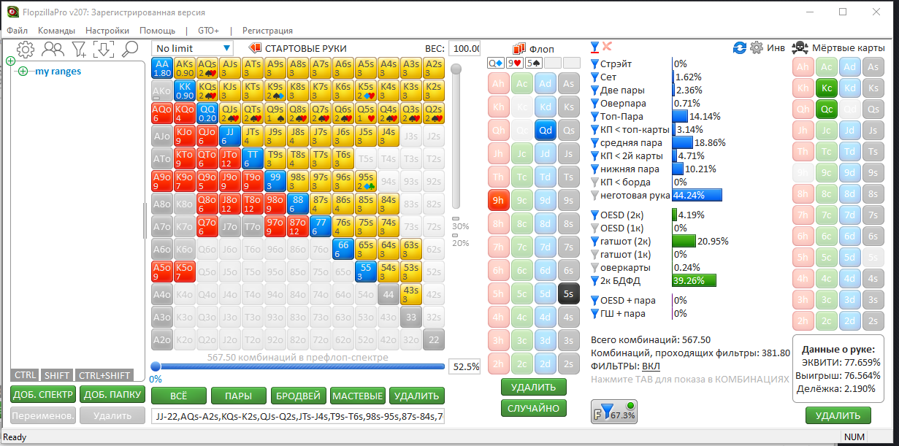This screenshot has width=899, height=446.
Task: Click the CTRL+SHIFT modifier button
Action: pyautogui.click(x=103, y=375)
